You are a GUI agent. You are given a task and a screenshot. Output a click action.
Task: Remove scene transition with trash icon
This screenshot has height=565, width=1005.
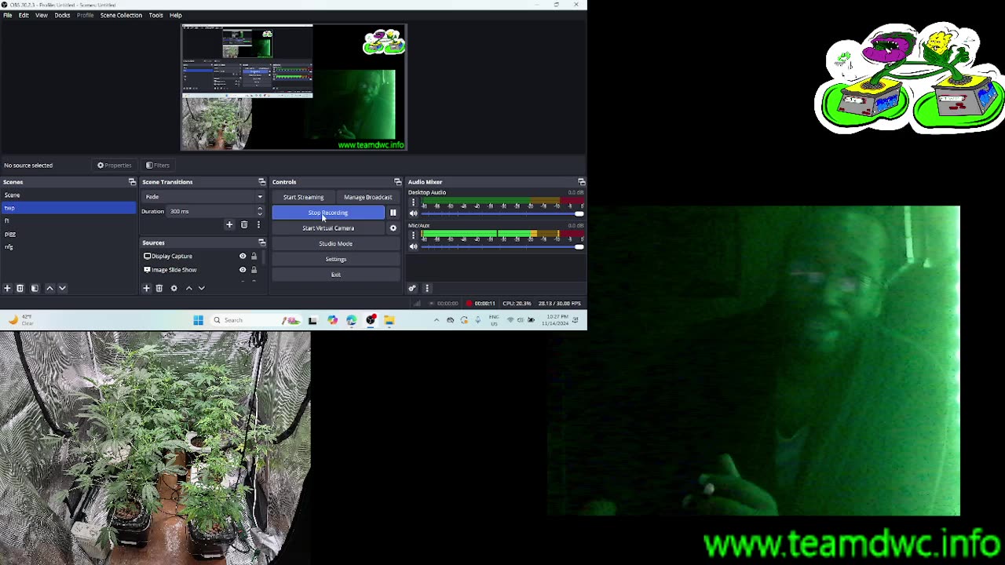pos(244,224)
